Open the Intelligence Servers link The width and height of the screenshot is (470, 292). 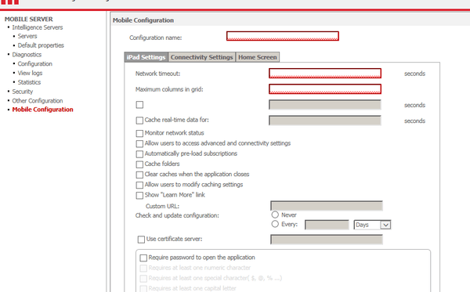click(38, 27)
